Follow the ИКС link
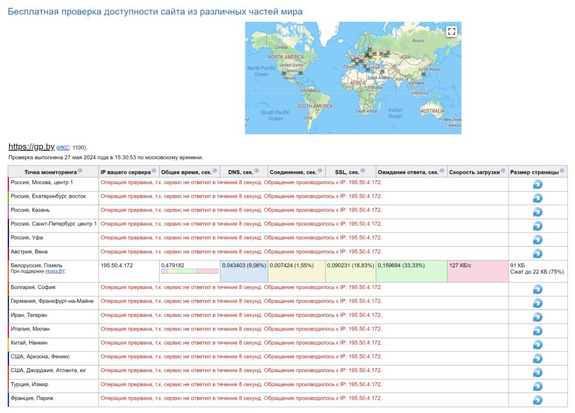575x413 pixels. [x=65, y=148]
